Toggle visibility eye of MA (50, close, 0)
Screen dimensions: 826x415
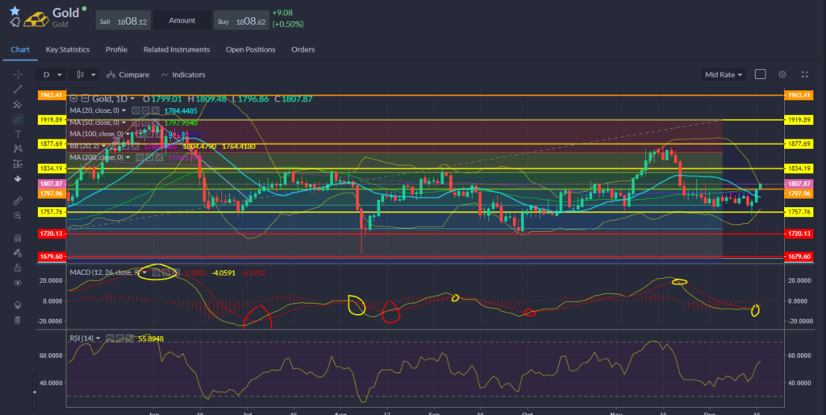tap(136, 122)
